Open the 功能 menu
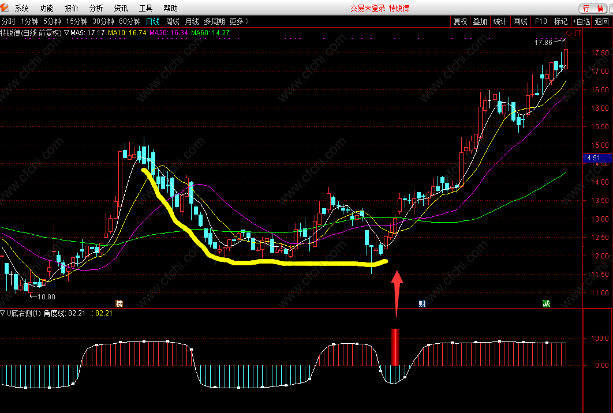The width and height of the screenshot is (613, 413). click(x=47, y=8)
